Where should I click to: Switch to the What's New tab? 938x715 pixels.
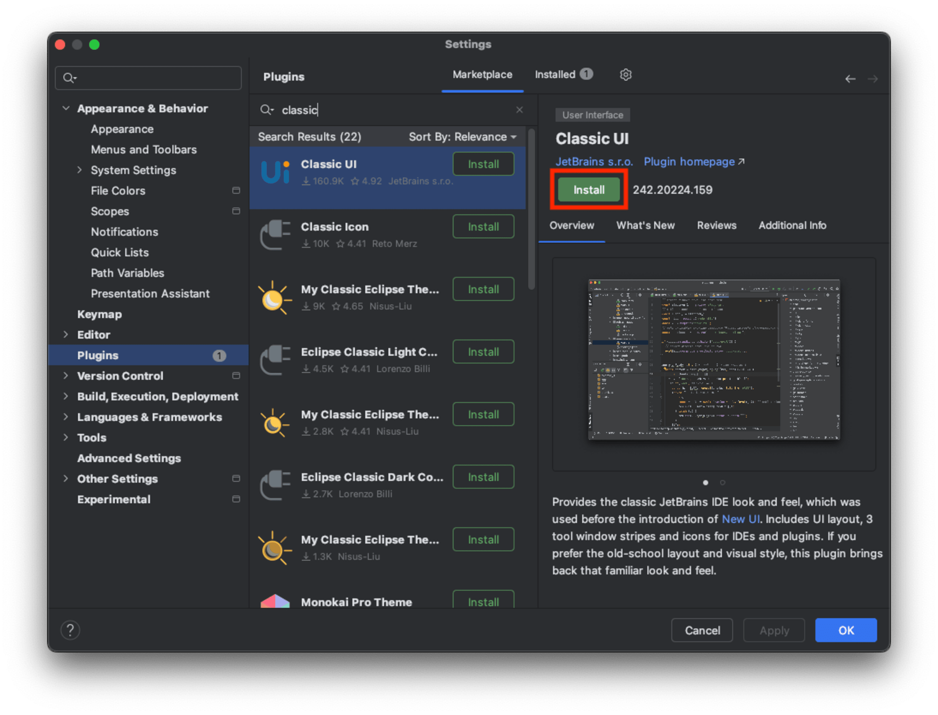pyautogui.click(x=644, y=226)
